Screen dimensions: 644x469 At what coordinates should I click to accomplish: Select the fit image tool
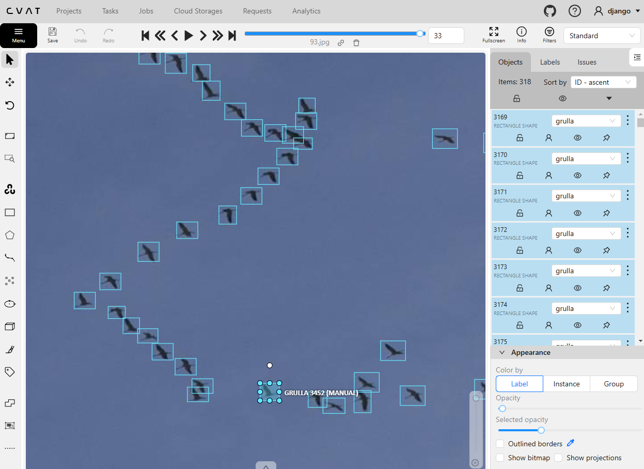click(x=9, y=136)
